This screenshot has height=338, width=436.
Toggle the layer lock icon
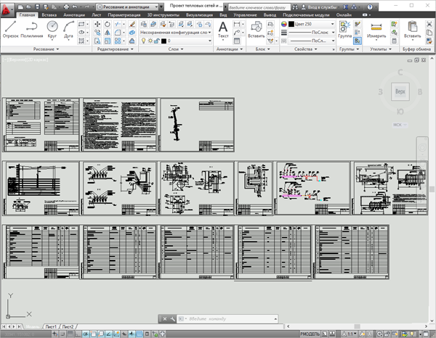157,41
